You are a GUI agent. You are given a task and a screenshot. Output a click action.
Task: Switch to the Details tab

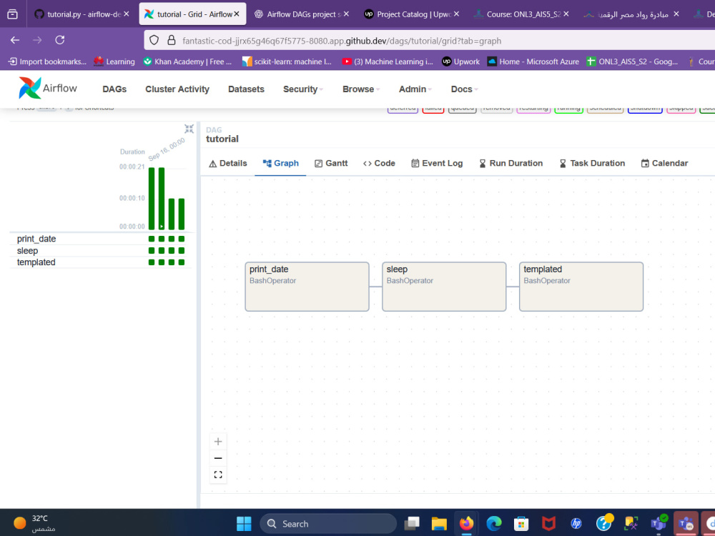click(227, 163)
